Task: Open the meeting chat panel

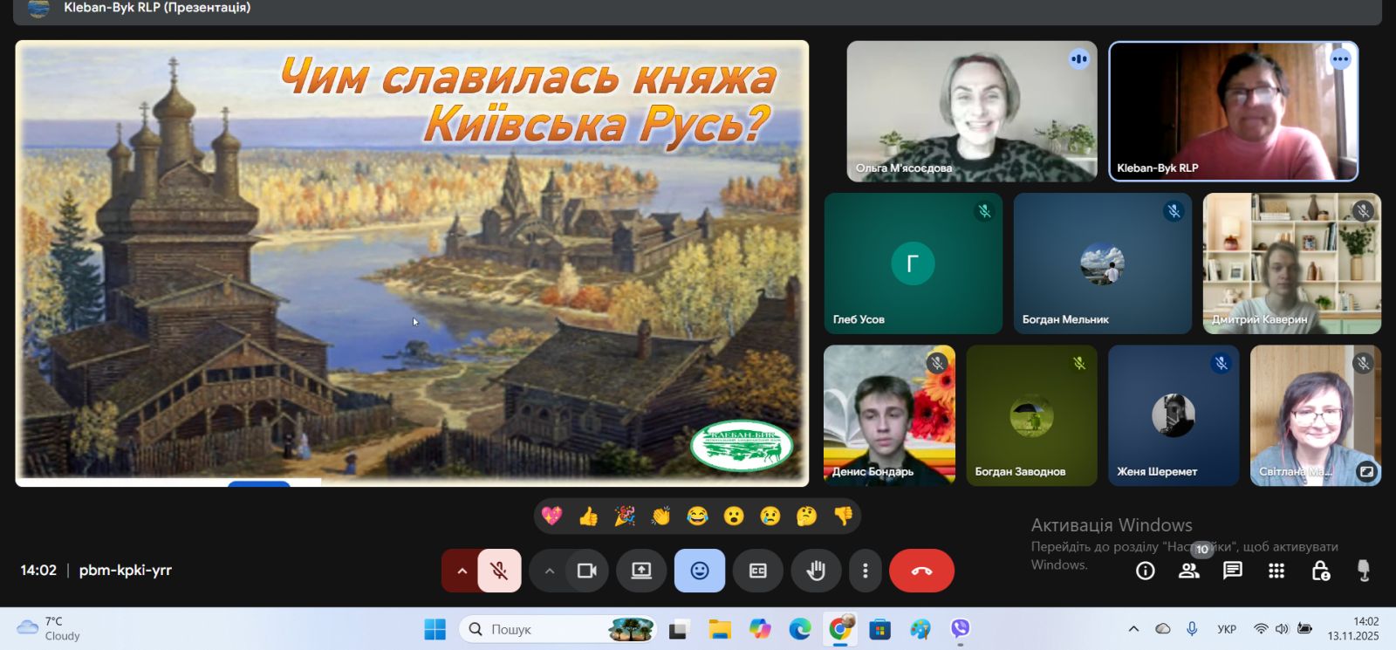Action: (1232, 571)
